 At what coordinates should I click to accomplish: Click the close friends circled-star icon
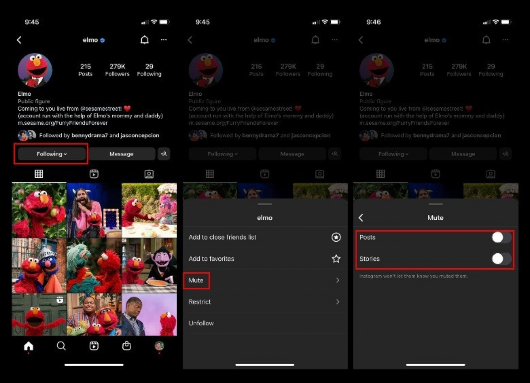click(x=336, y=237)
